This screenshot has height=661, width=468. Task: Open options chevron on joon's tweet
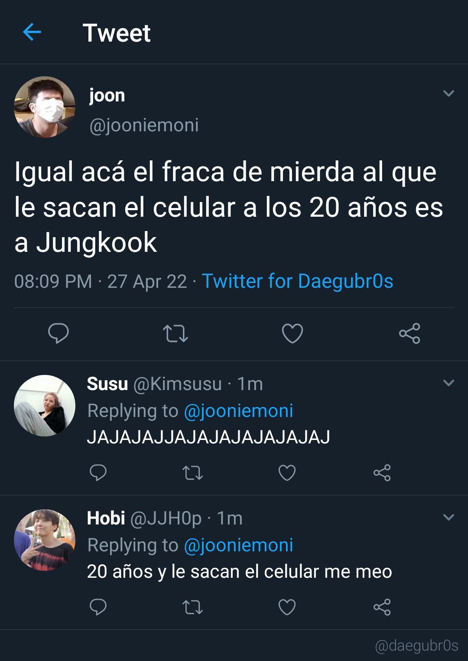point(448,93)
